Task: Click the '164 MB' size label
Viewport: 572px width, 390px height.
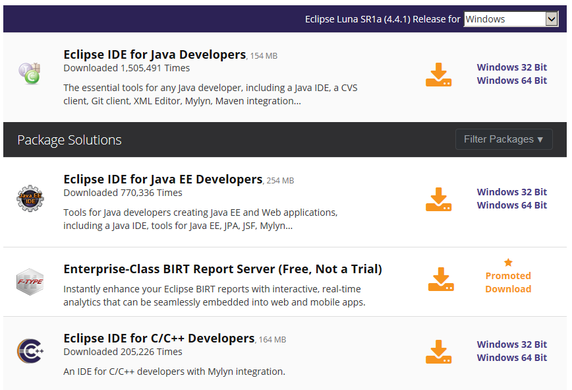Action: pos(273,340)
